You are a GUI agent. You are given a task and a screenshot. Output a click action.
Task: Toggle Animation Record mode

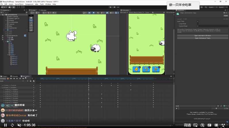coord(8,79)
